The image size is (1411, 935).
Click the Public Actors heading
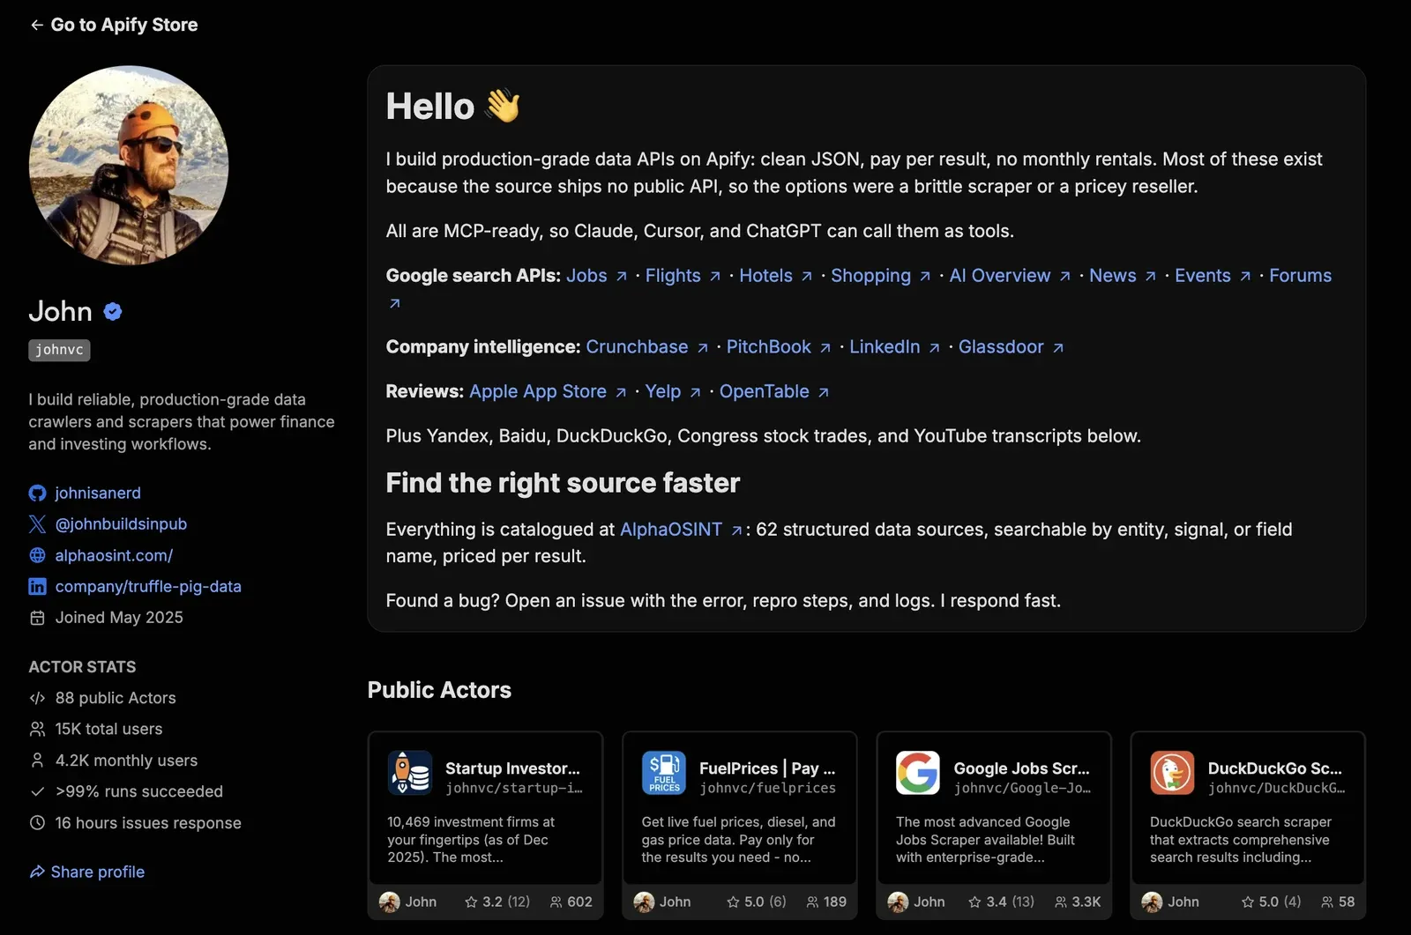[439, 690]
